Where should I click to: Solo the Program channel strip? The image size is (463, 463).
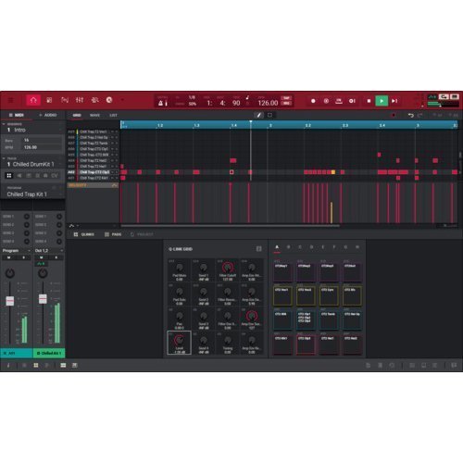(24, 257)
